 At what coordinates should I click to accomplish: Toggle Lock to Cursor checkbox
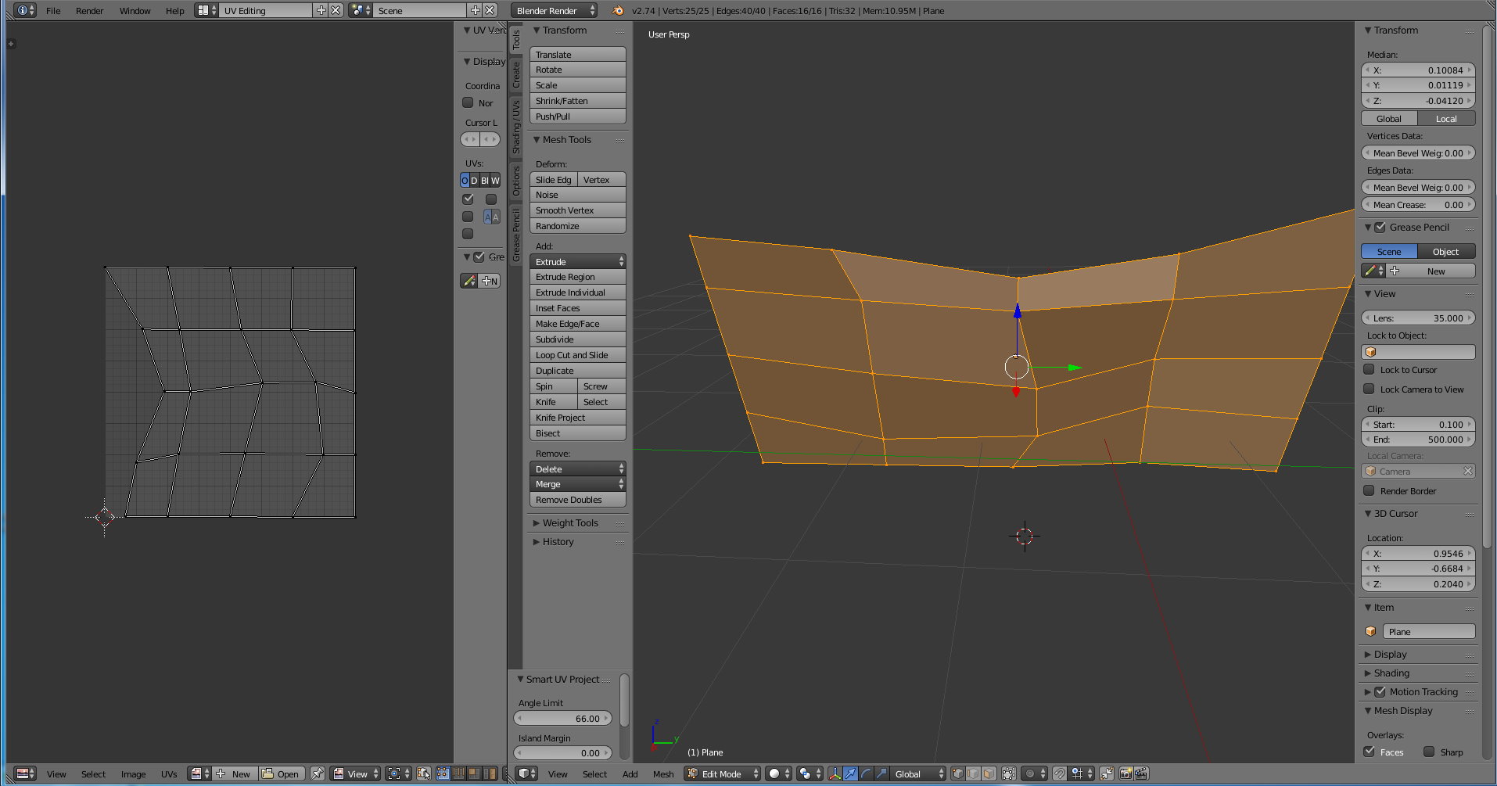click(1369, 369)
